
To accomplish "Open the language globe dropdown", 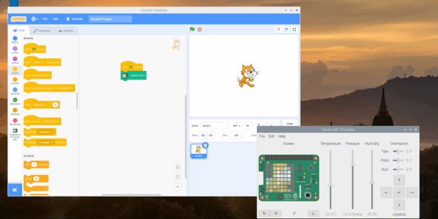I will (35, 19).
